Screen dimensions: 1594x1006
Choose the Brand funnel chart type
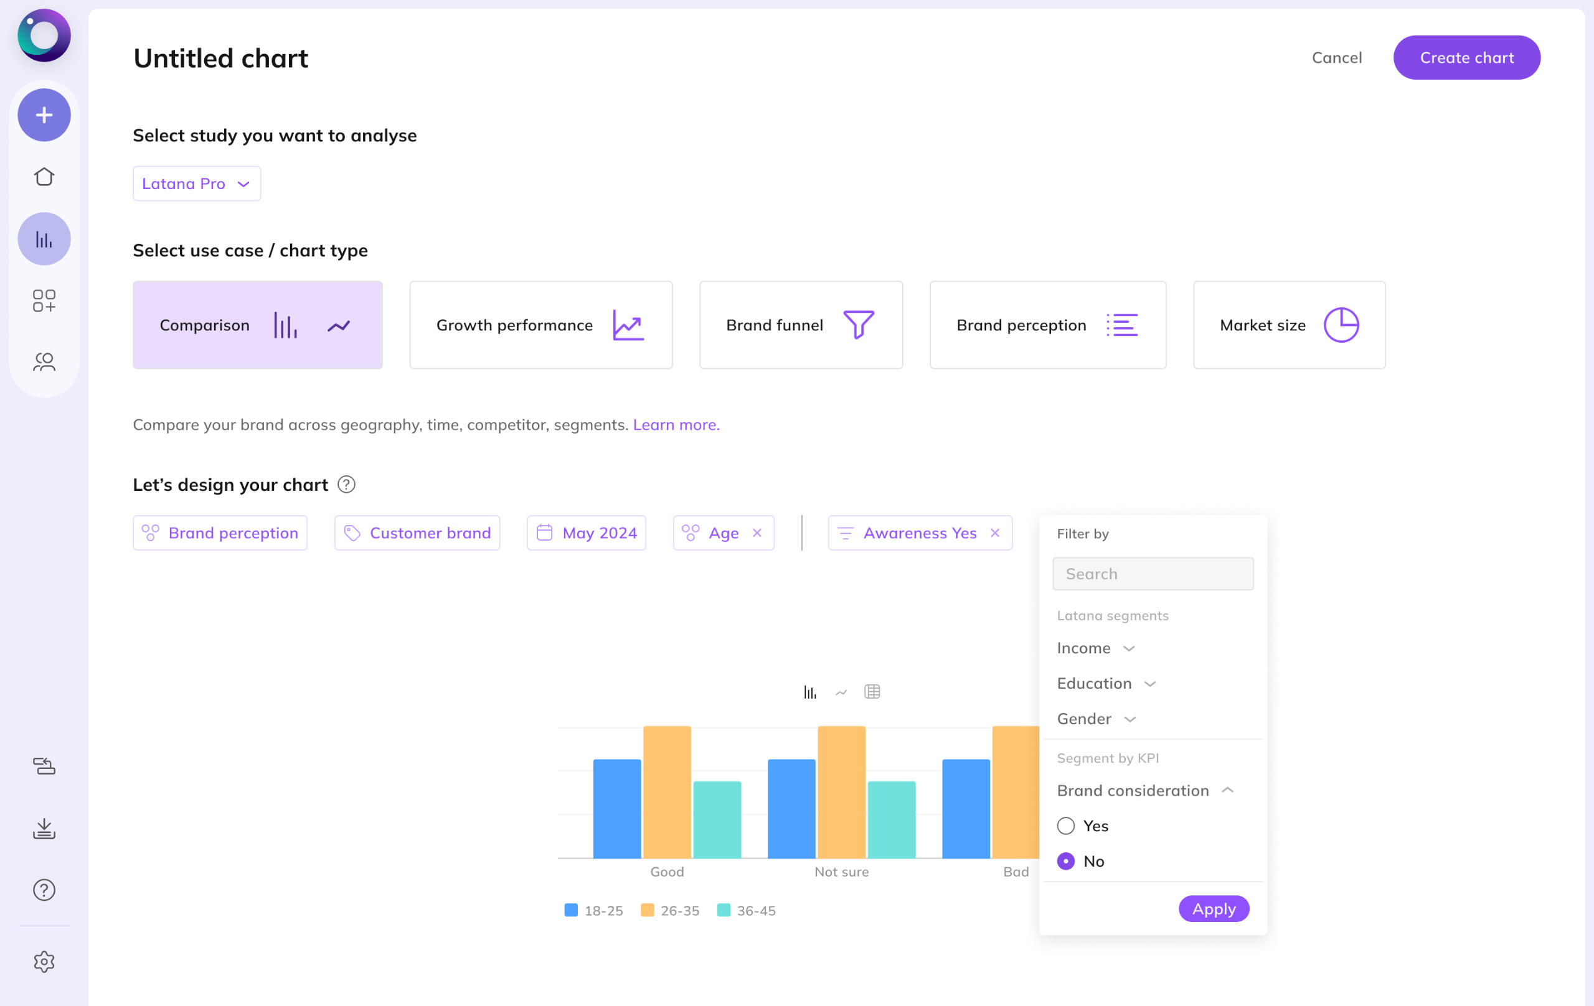[x=800, y=325]
